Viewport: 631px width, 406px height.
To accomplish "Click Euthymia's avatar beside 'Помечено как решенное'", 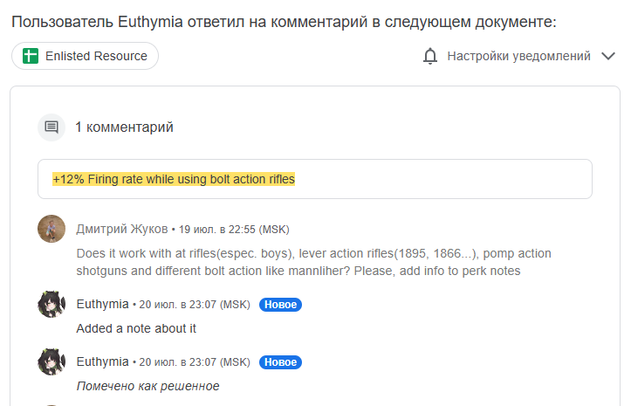I will click(51, 361).
